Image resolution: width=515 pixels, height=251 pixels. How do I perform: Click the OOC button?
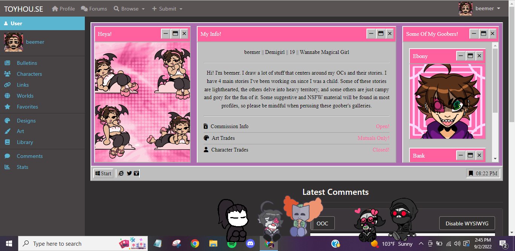pos(322,223)
